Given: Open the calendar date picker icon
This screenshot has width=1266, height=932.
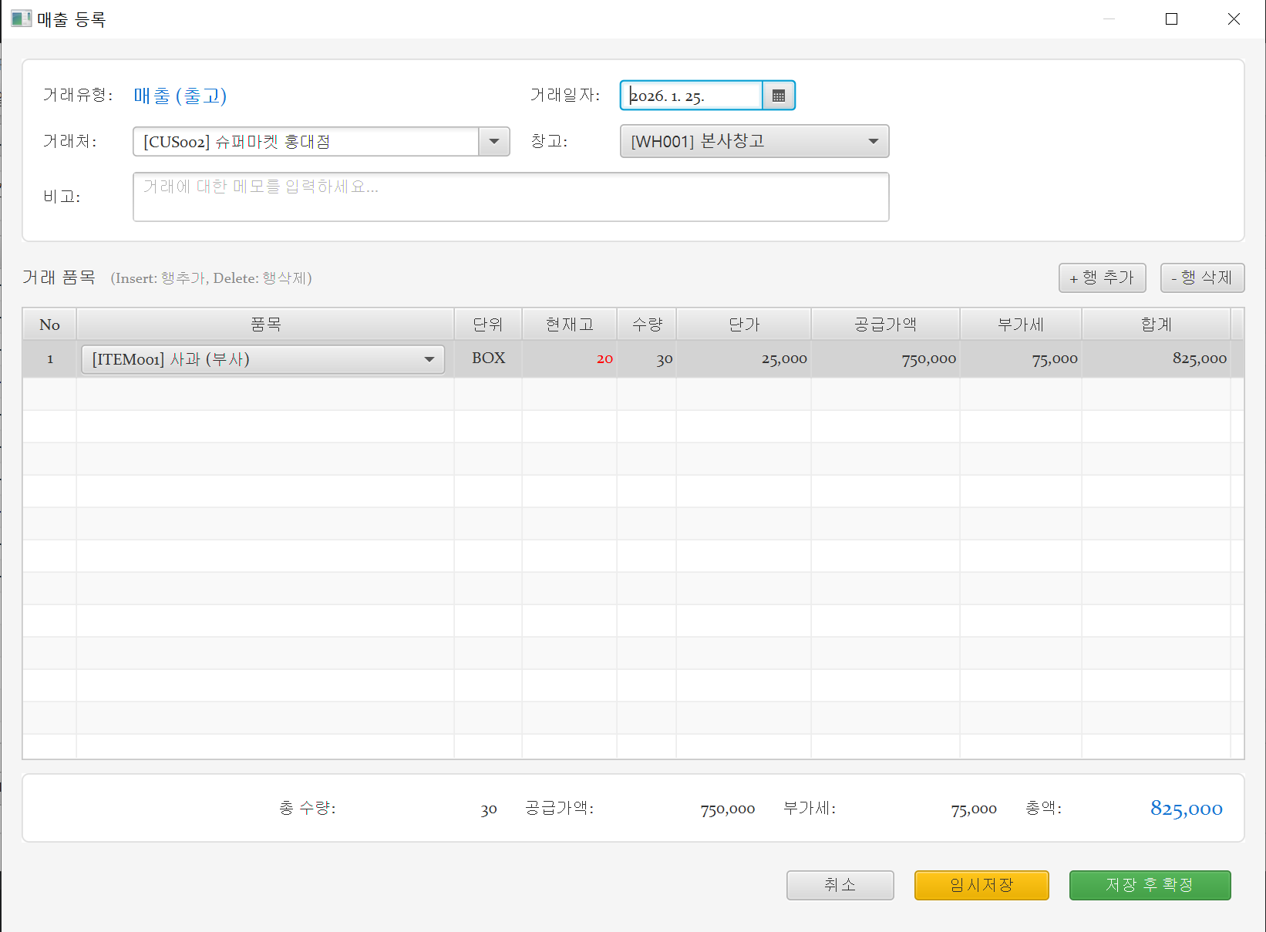Looking at the screenshot, I should tap(779, 96).
